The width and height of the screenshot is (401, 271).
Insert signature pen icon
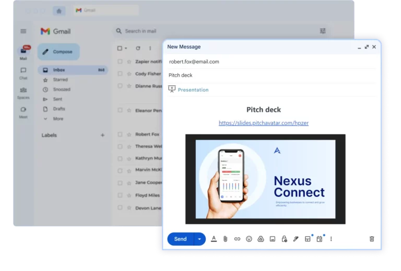296,239
